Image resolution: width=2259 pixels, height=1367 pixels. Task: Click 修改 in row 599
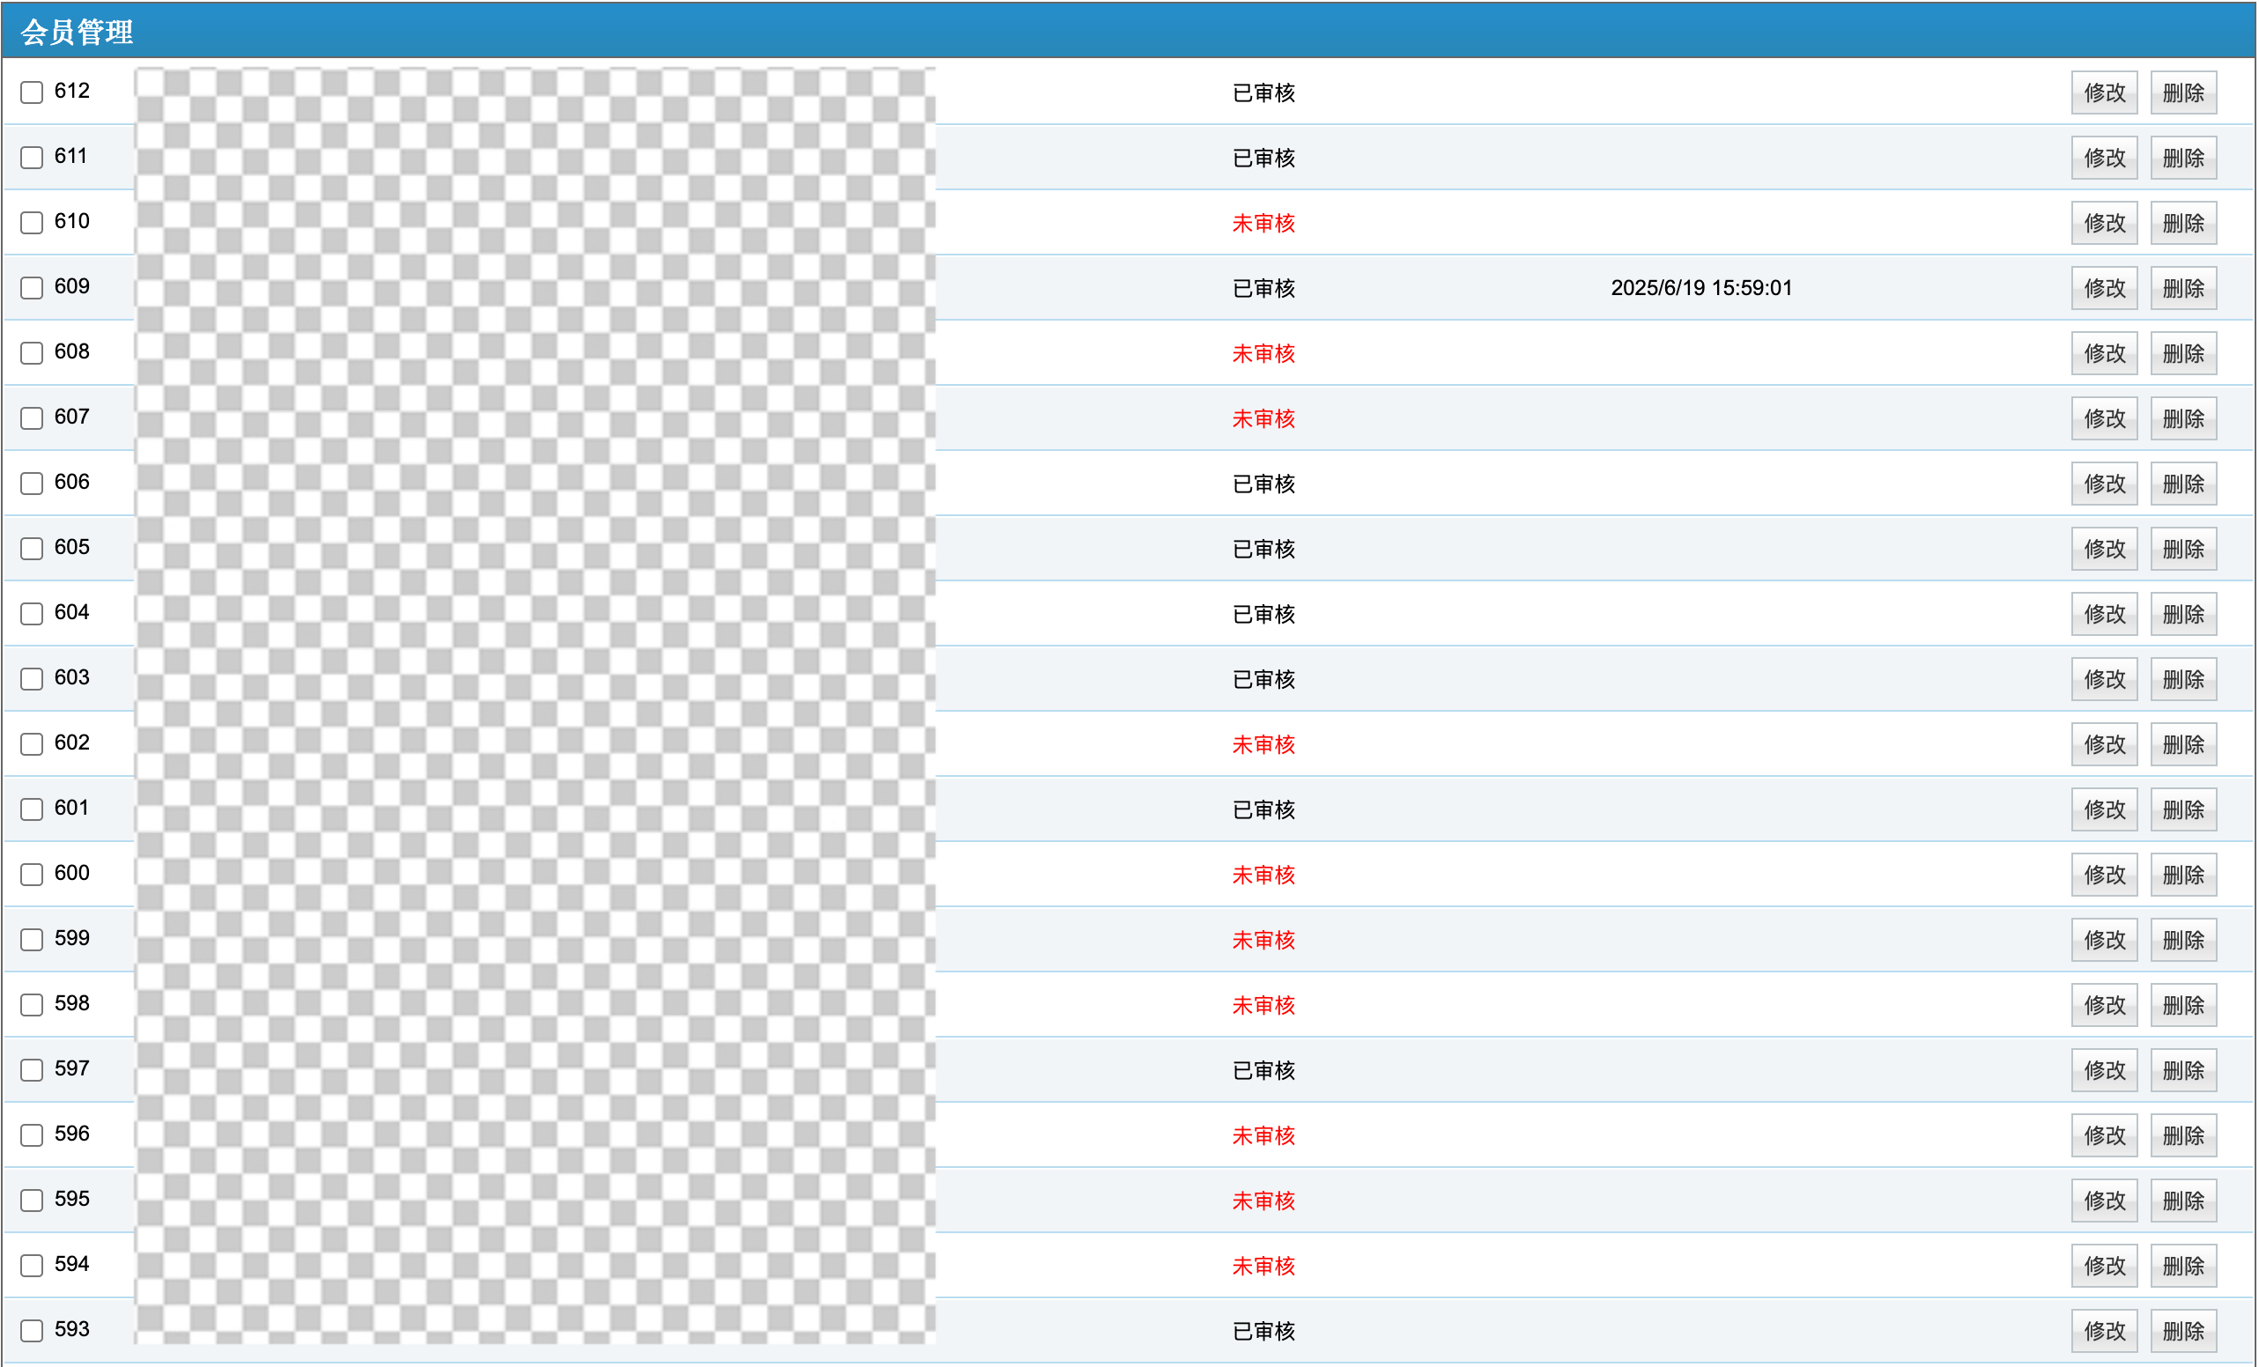coord(2103,940)
